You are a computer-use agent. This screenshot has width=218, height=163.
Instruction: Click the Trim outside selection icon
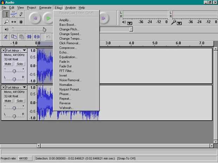click(x=29, y=37)
